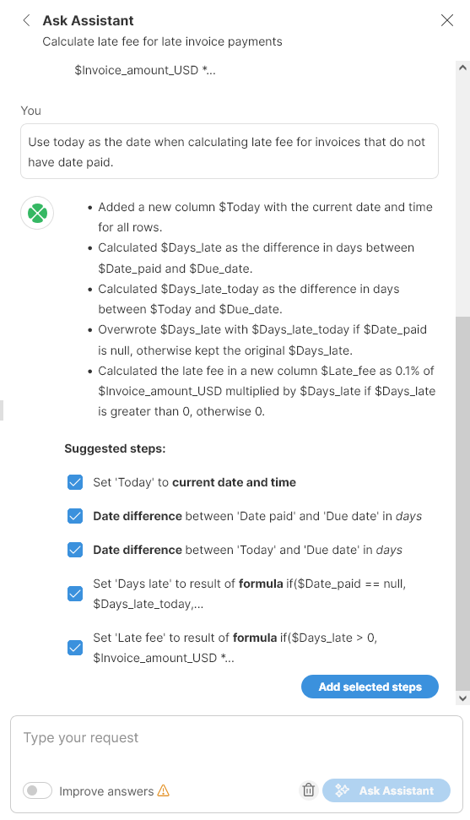470x820 pixels.
Task: Click the scrollbar down arrow
Action: click(x=462, y=698)
